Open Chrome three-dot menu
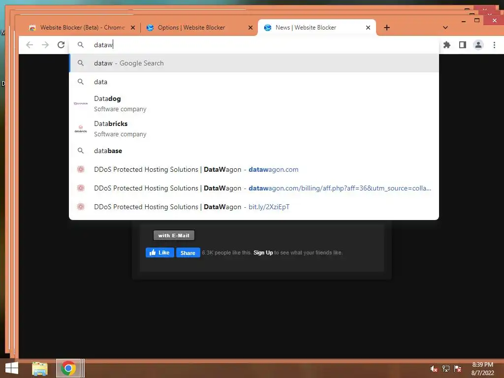 pos(494,45)
